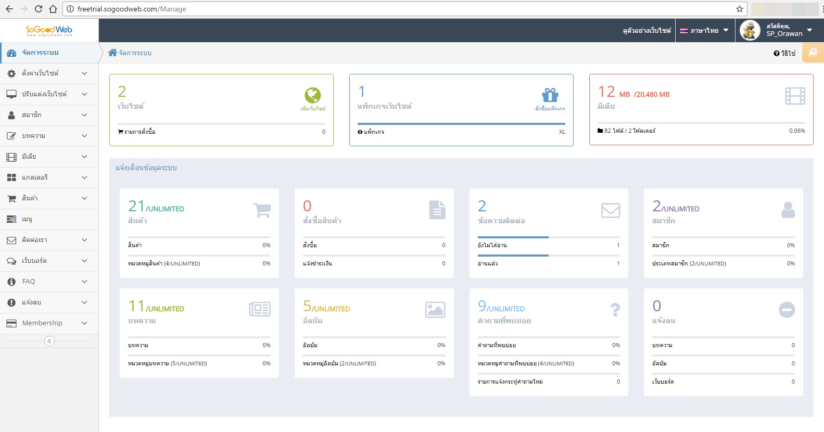
Task: Click the รายการสั่งซื้อ row in websites card
Action: (x=222, y=132)
